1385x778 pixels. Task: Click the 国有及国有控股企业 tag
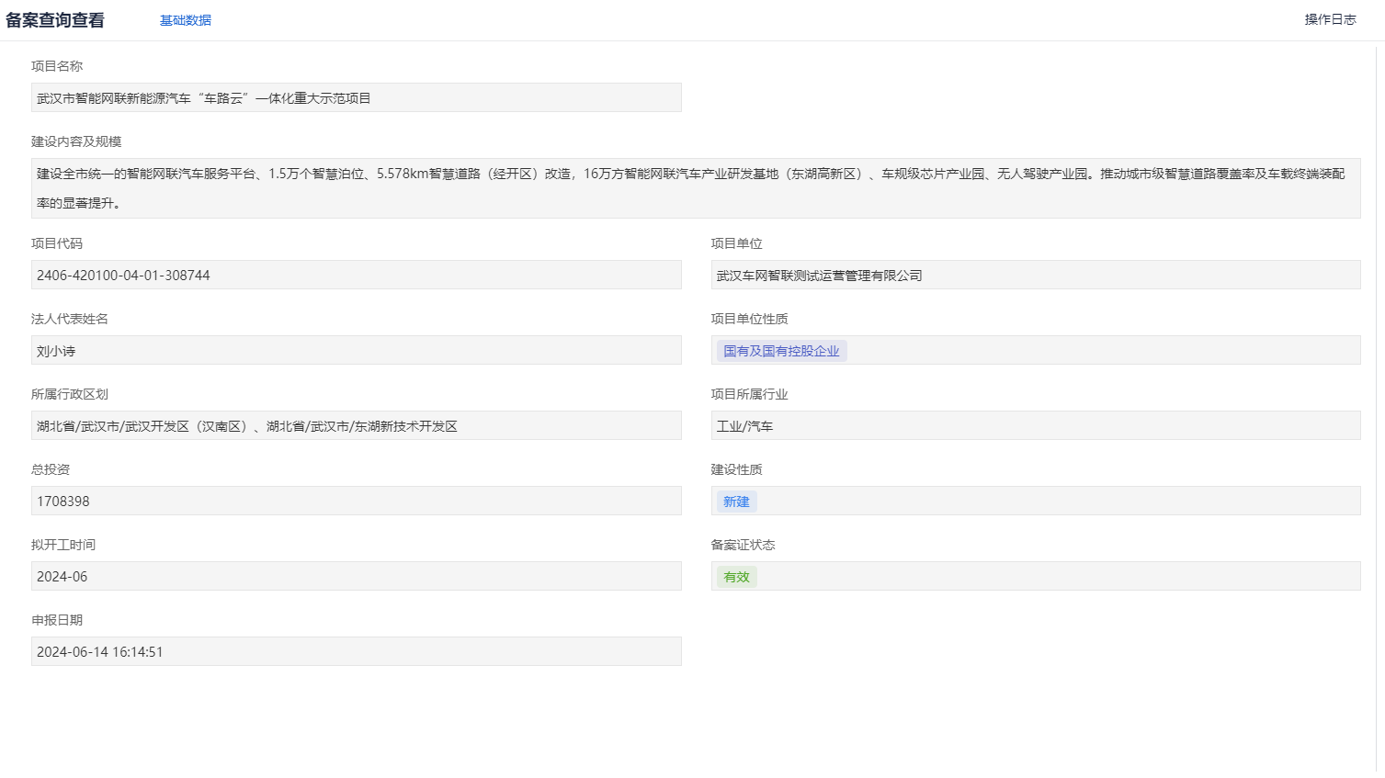pyautogui.click(x=781, y=351)
